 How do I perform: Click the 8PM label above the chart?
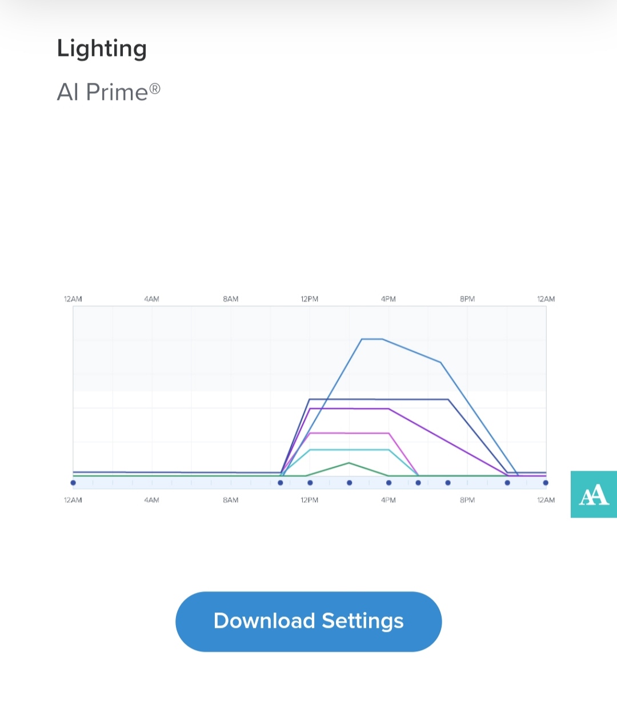pos(467,299)
